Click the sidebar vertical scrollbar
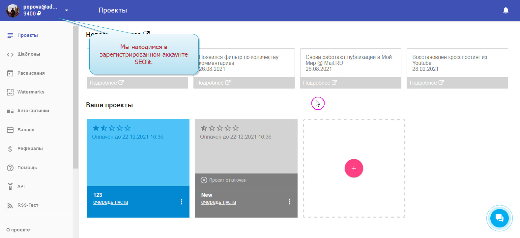The width and height of the screenshot is (520, 238). coord(75,99)
